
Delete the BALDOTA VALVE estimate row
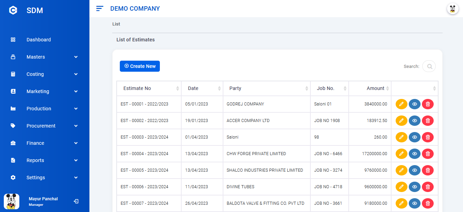pos(428,203)
